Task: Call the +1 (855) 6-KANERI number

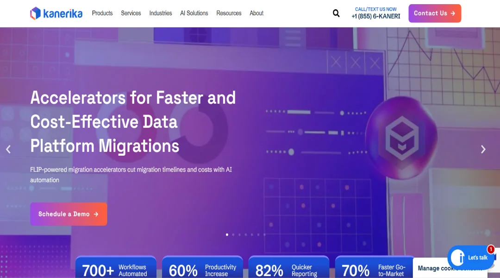Action: (x=375, y=16)
